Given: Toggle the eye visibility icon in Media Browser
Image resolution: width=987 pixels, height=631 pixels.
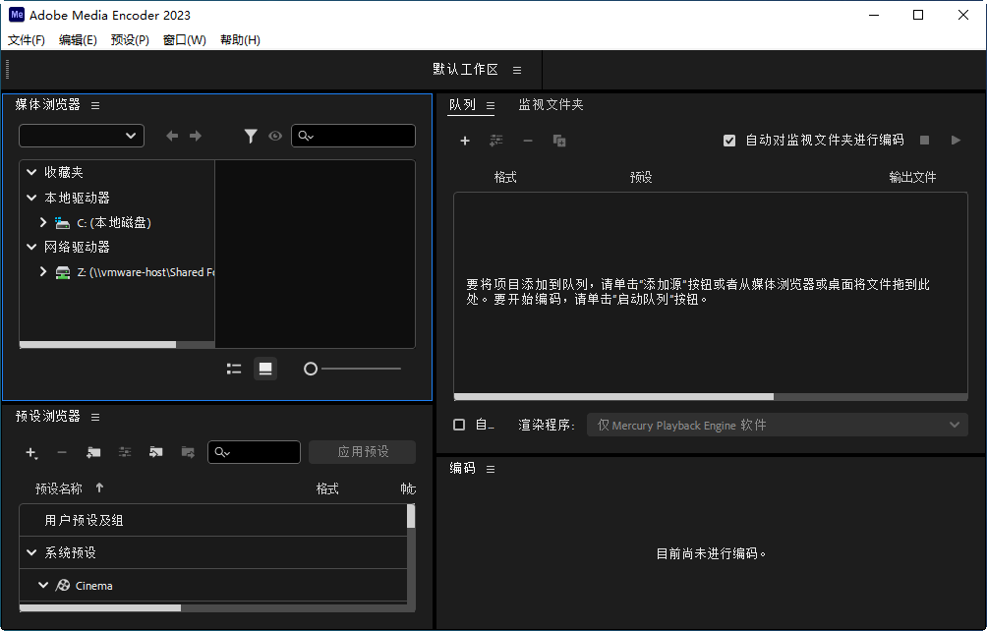Looking at the screenshot, I should 275,136.
